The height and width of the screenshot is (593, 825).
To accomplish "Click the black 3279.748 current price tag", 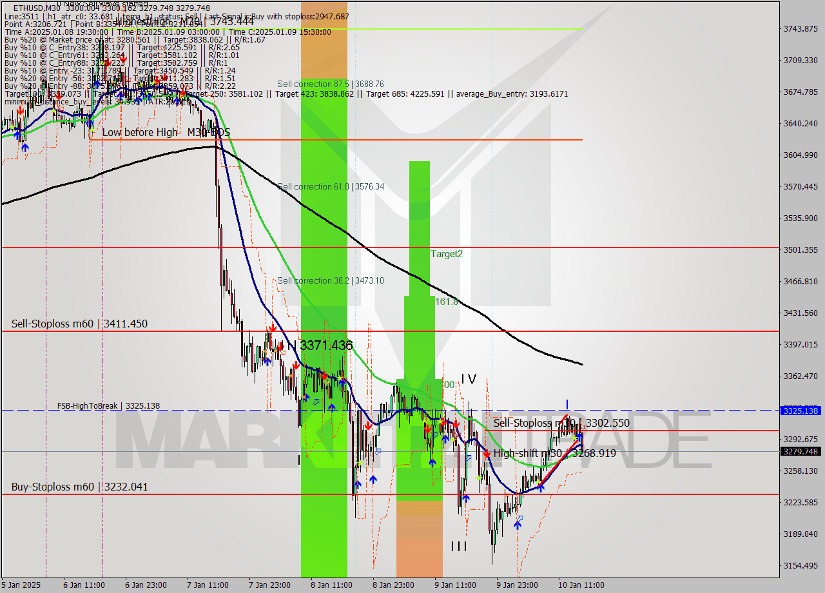I will click(801, 451).
